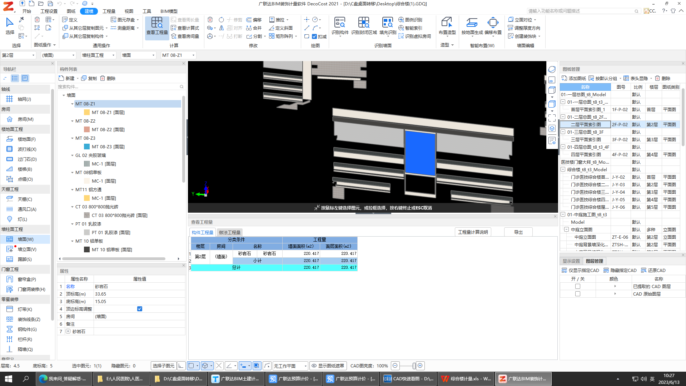Click the 查看房间量 tool
686x386 pixels.
click(185, 36)
